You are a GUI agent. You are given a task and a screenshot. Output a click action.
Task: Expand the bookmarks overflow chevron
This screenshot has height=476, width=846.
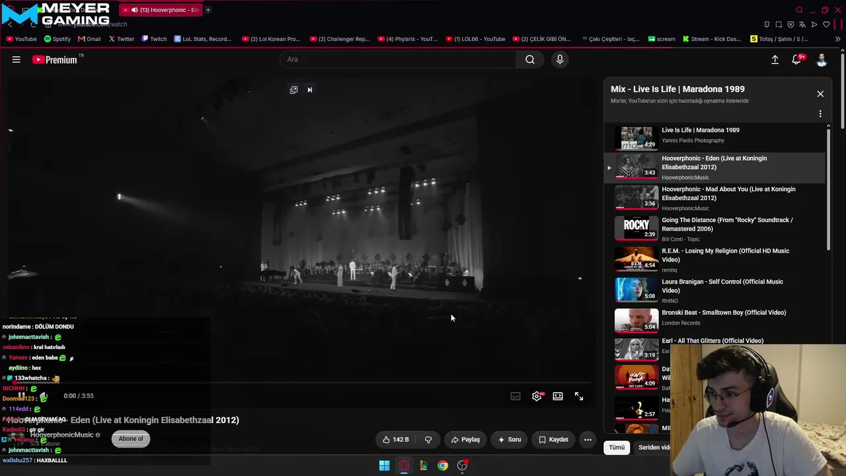837,39
